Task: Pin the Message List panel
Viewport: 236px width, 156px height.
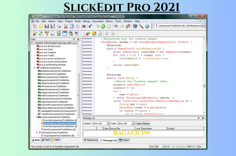Action: coord(199,118)
